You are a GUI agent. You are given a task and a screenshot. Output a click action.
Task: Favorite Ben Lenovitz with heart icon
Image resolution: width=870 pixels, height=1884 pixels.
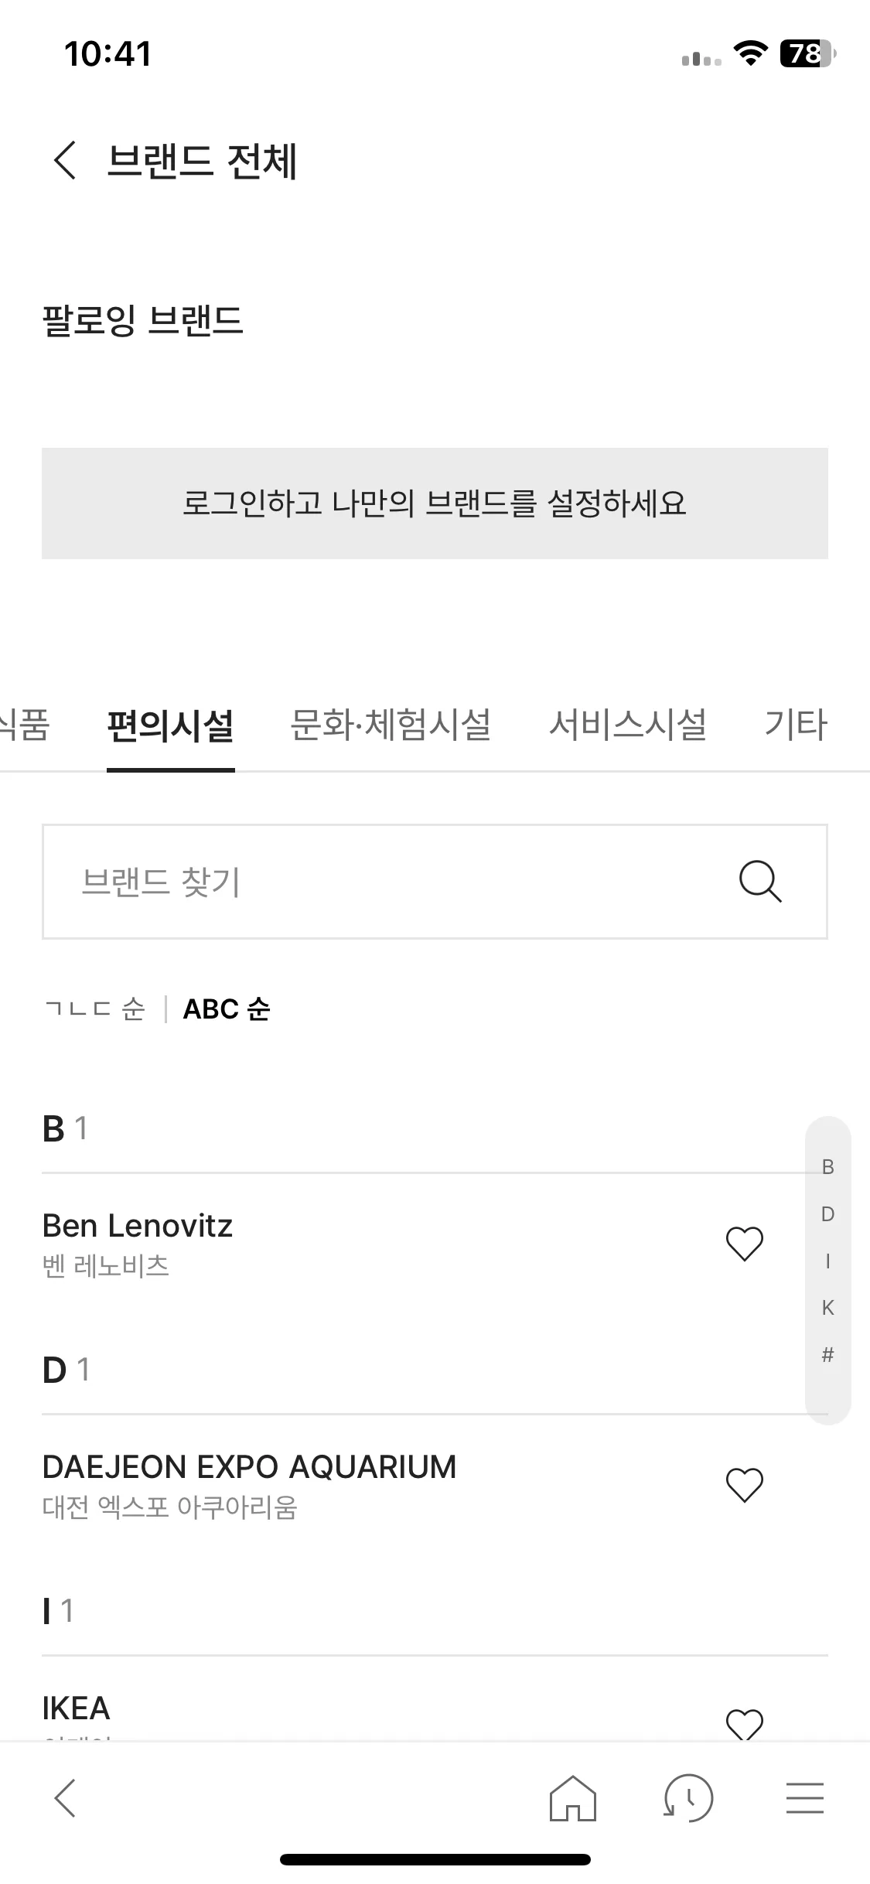click(x=745, y=1244)
